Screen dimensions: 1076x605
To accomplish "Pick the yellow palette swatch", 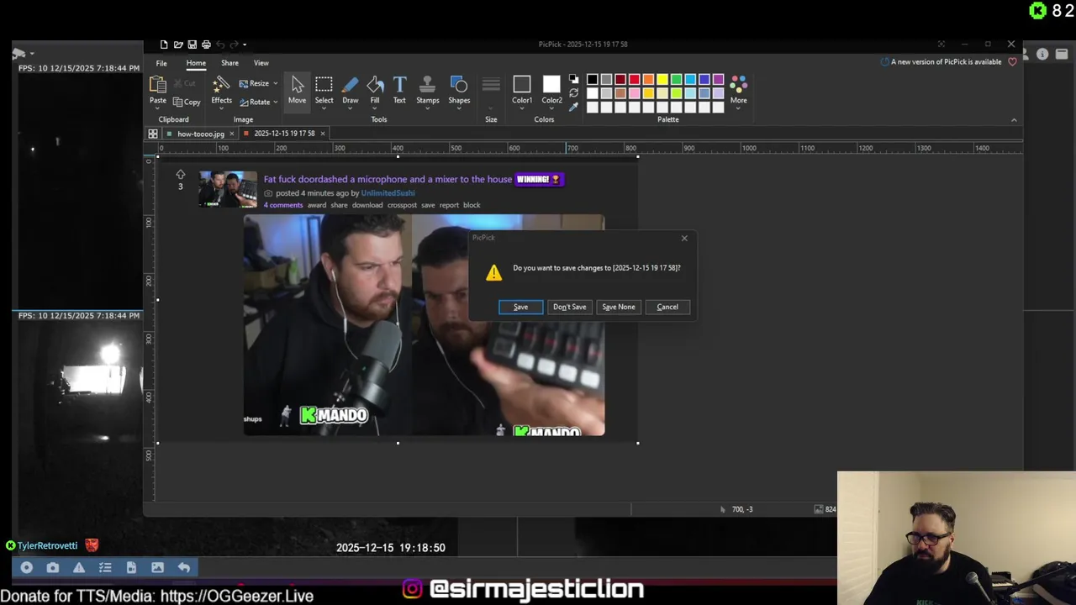I will (x=662, y=80).
